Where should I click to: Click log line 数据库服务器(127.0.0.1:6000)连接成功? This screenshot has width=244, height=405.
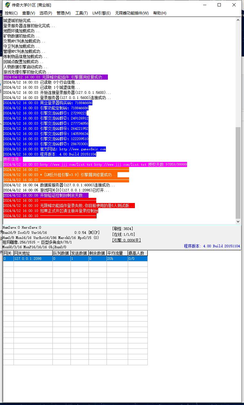[59, 185]
